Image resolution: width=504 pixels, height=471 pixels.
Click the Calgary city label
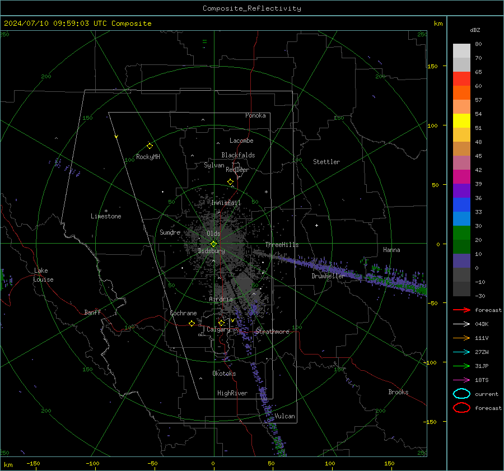click(218, 329)
